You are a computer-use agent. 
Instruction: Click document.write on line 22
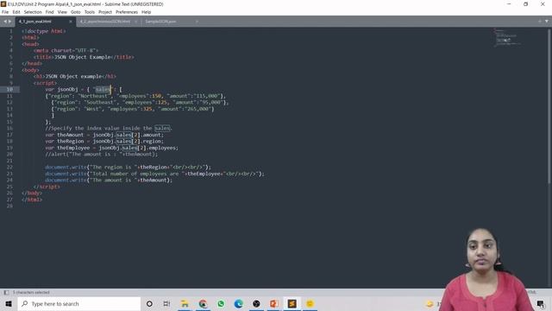(x=66, y=167)
